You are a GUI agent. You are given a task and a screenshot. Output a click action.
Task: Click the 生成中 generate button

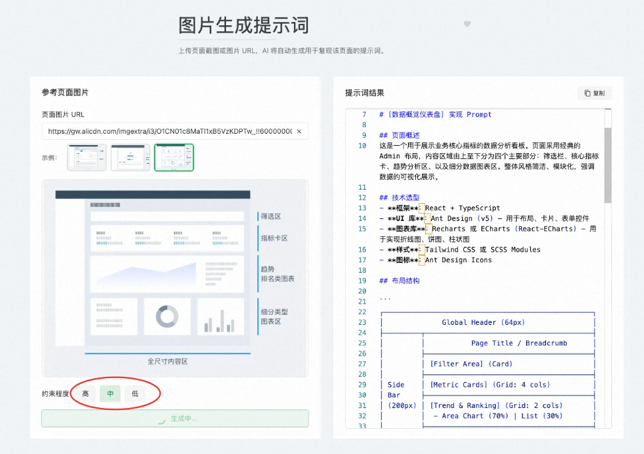coord(175,418)
